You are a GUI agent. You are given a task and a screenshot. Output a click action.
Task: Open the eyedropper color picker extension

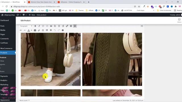coord(144,7)
